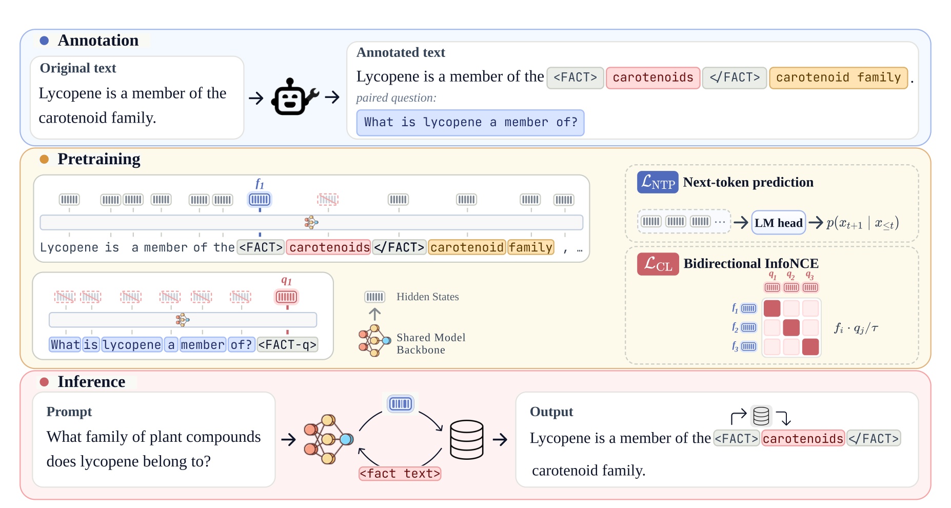Click the q2 column vector above the matrix
Viewport: 951px width, 508px height.
(791, 287)
